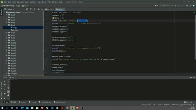Click the UTF-8 encoding in status bar
The image size is (196, 110).
click(160, 105)
